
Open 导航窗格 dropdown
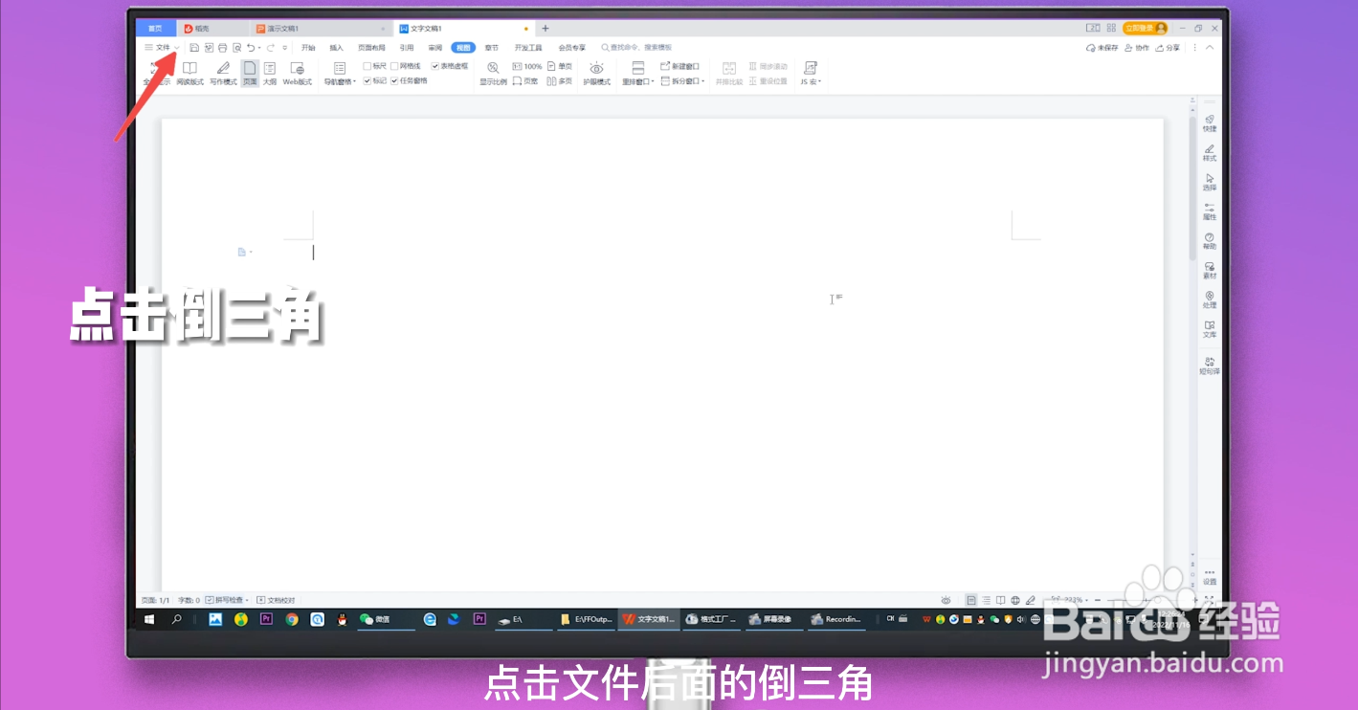point(340,73)
